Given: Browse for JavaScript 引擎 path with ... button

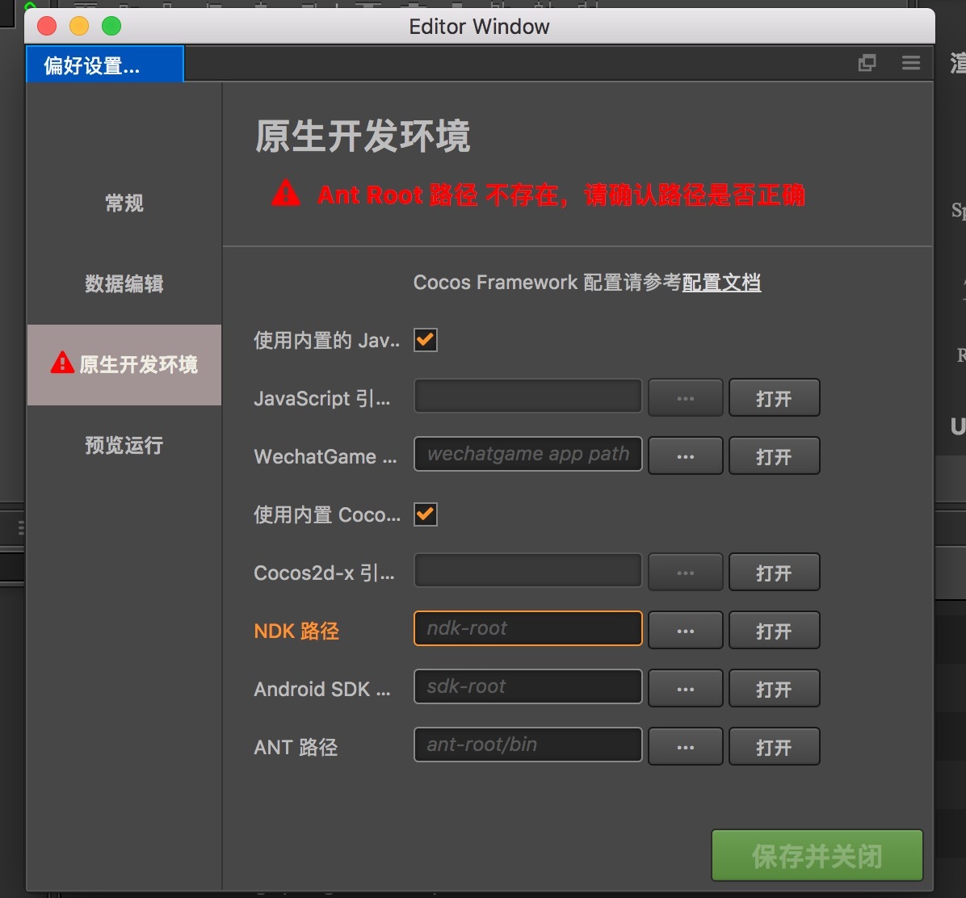Looking at the screenshot, I should (x=686, y=398).
